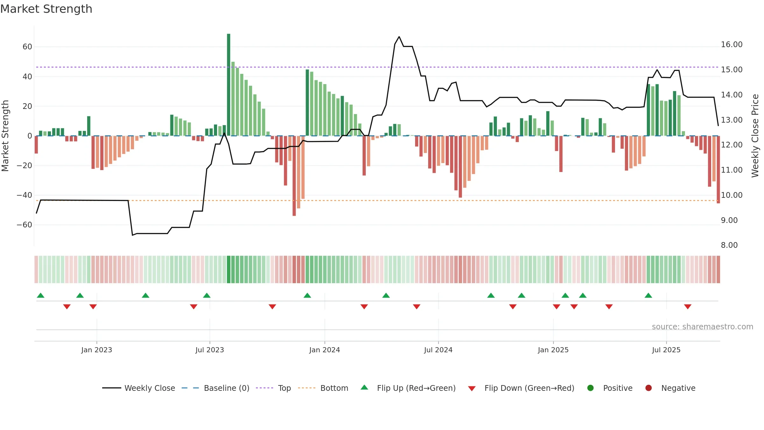Click the Flip Down red triangle legend icon
The image size is (764, 430).
[x=472, y=388]
